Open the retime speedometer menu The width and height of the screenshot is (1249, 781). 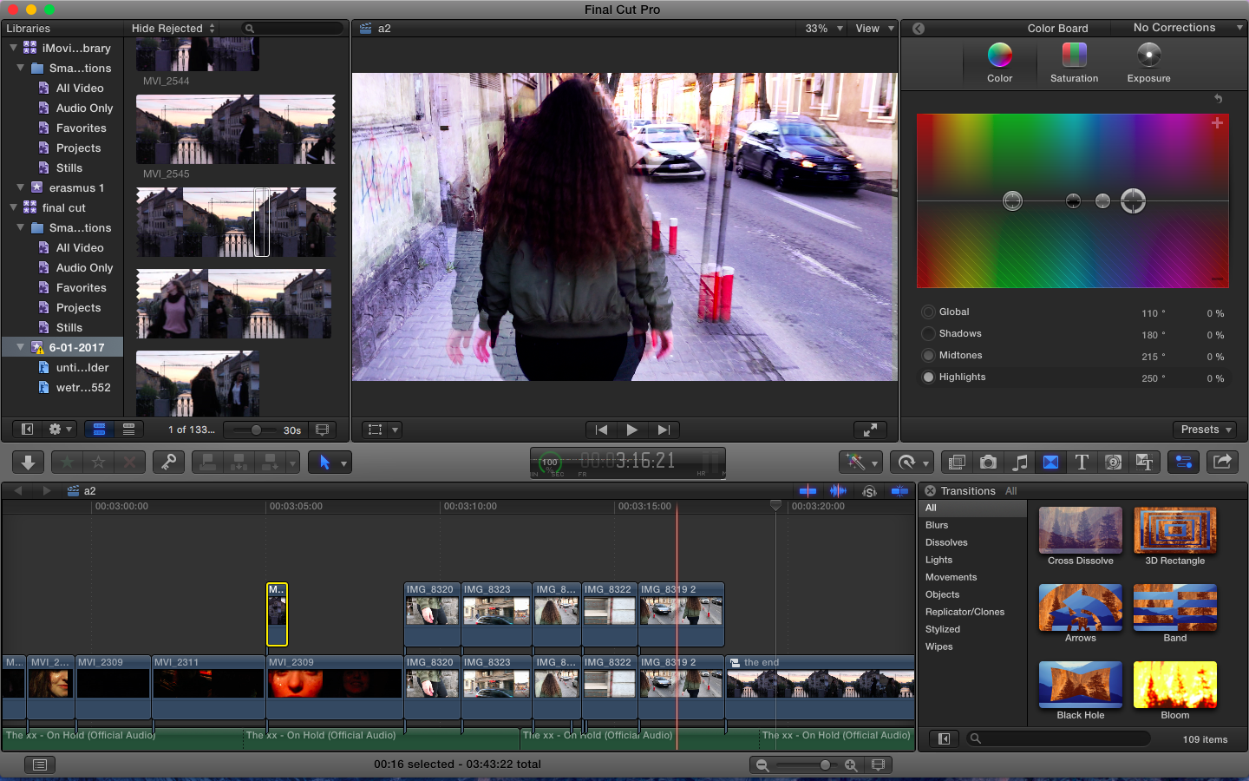(x=913, y=462)
